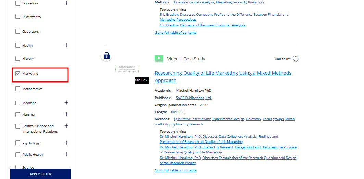This screenshot has width=364, height=179.
Task: Uncheck the Marketing checkbox
Action: point(18,74)
